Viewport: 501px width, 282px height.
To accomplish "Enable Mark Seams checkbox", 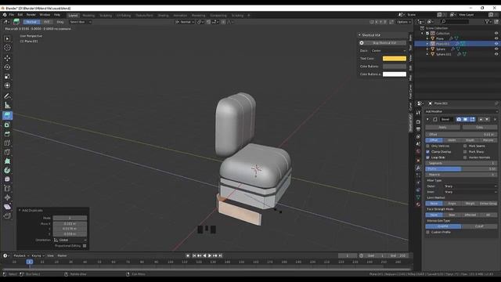I will tap(465, 146).
